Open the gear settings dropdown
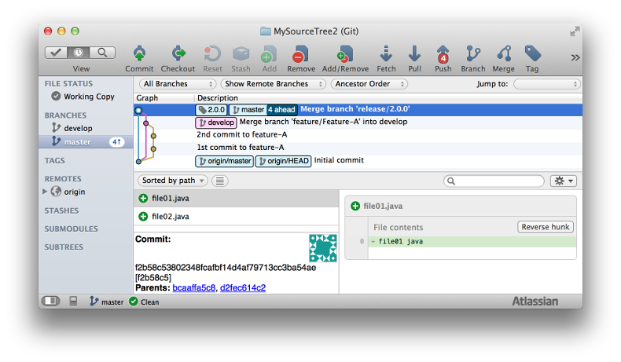The width and height of the screenshot is (621, 362). coord(563,181)
